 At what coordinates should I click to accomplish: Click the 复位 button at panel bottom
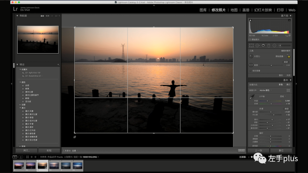281,150
